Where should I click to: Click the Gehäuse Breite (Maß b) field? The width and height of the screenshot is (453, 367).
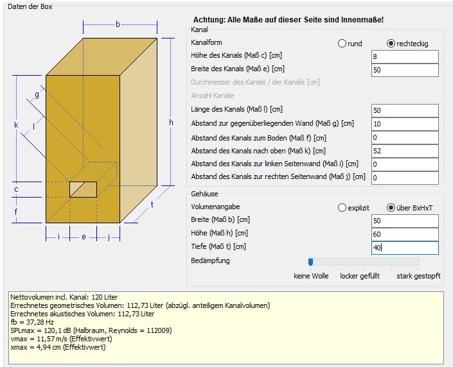(405, 221)
